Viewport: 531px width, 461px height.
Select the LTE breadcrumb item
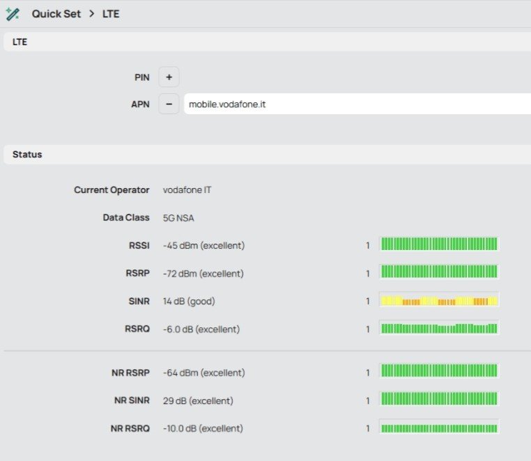(x=111, y=14)
